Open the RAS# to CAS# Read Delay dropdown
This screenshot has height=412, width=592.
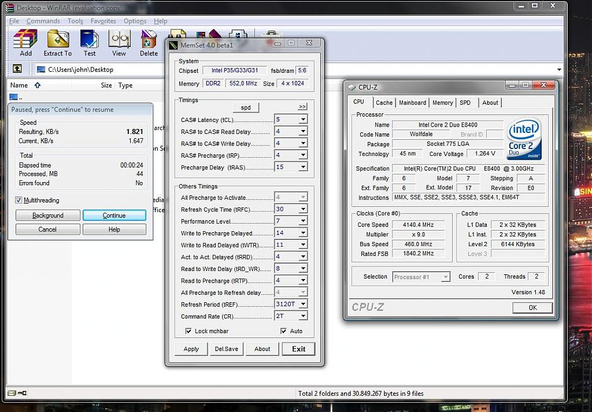[303, 132]
